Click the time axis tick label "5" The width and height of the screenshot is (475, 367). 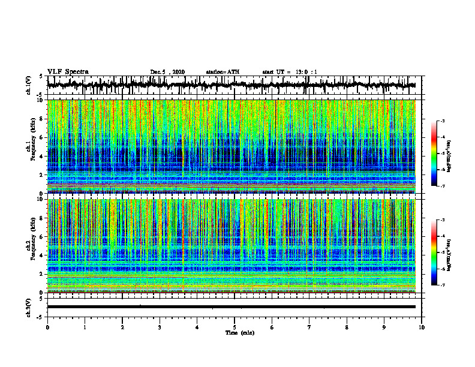pyautogui.click(x=235, y=327)
